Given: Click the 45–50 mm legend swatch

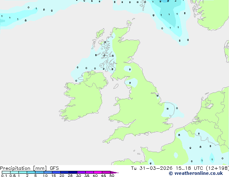Looking at the screenshot, I should click(106, 172).
